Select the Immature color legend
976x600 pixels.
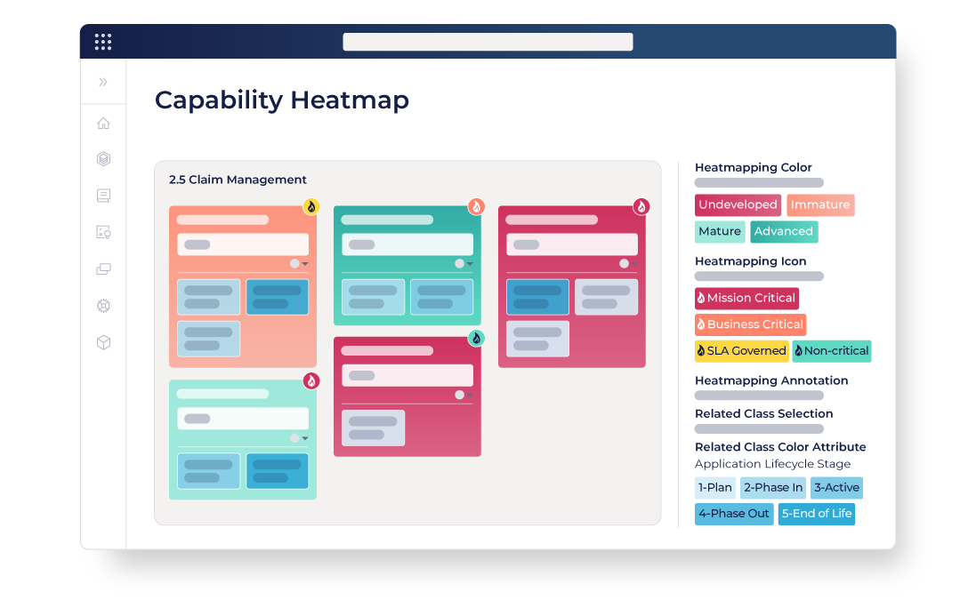(820, 204)
